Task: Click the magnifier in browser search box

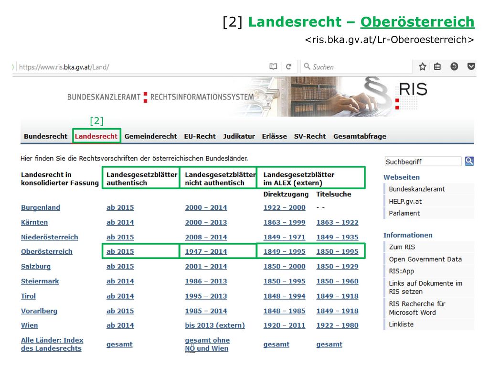Action: tap(307, 66)
